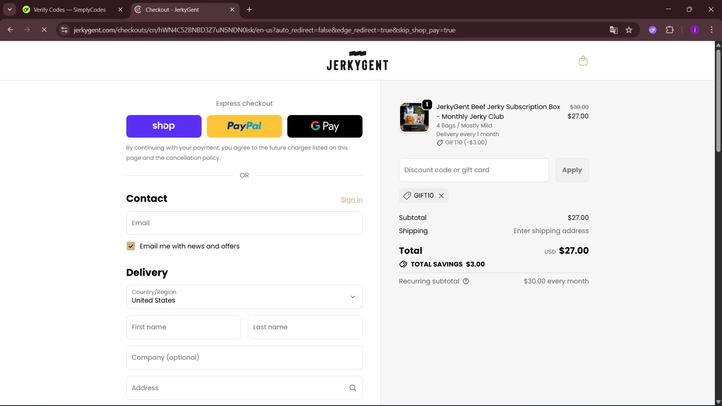Screen dimensions: 722x406
Task: Open site information icon in address bar
Action: 64,30
